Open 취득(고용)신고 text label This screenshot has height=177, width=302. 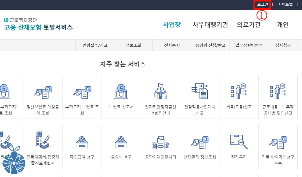239,107
